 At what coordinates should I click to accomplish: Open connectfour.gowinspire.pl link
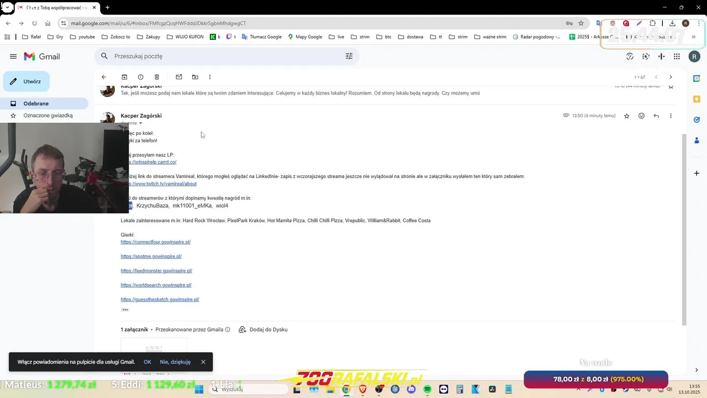coord(156,242)
